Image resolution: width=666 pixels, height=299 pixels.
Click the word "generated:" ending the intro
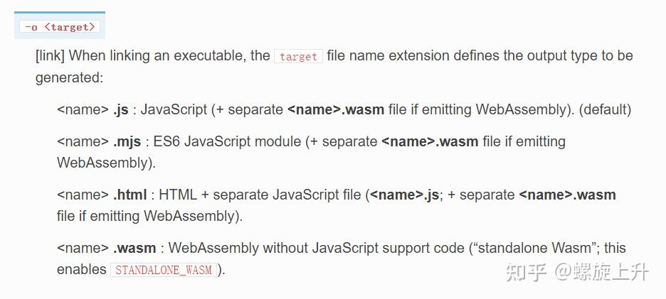pos(70,77)
